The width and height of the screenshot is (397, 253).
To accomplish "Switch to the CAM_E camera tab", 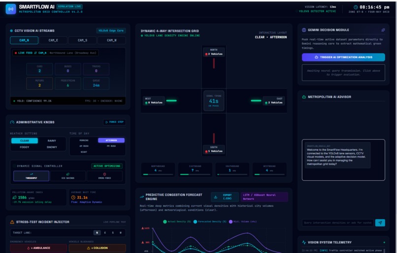I will pyautogui.click(x=53, y=40).
